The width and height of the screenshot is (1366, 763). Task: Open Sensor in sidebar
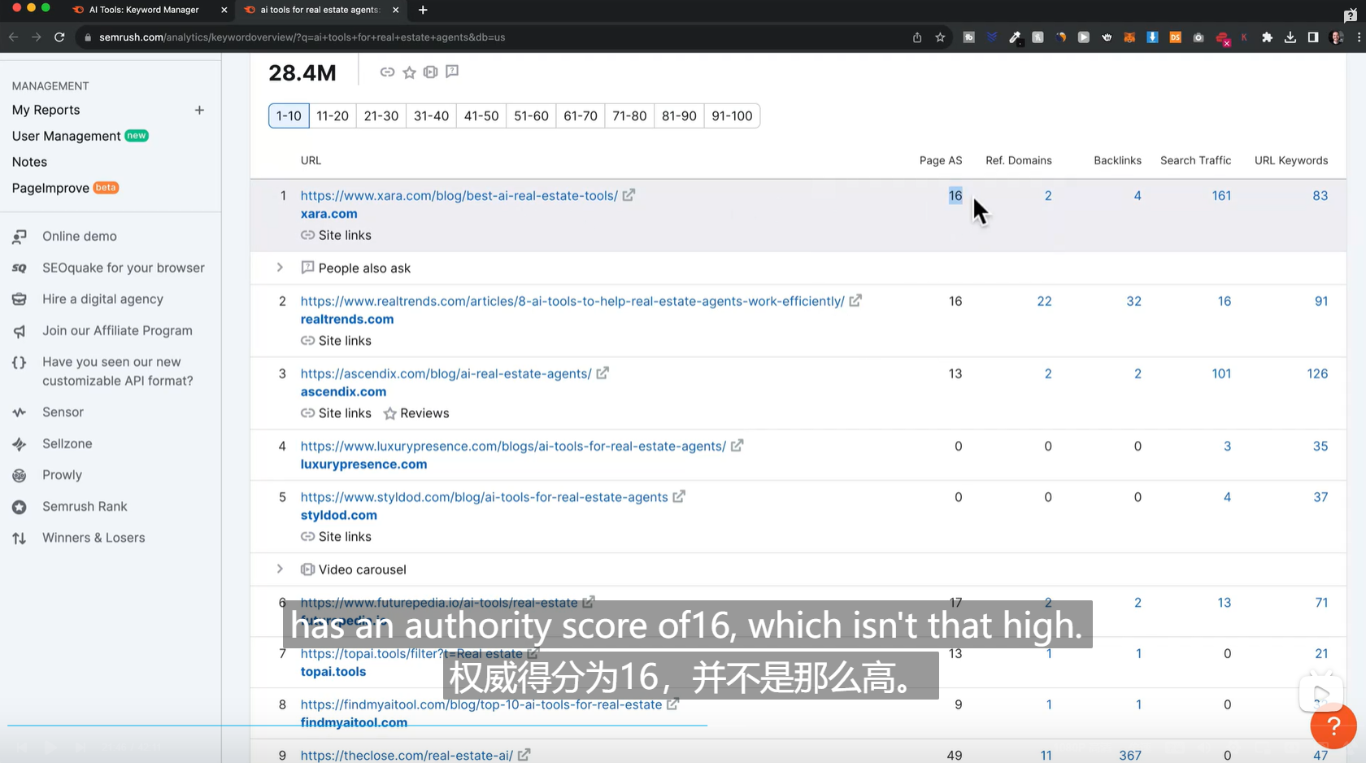click(x=63, y=412)
